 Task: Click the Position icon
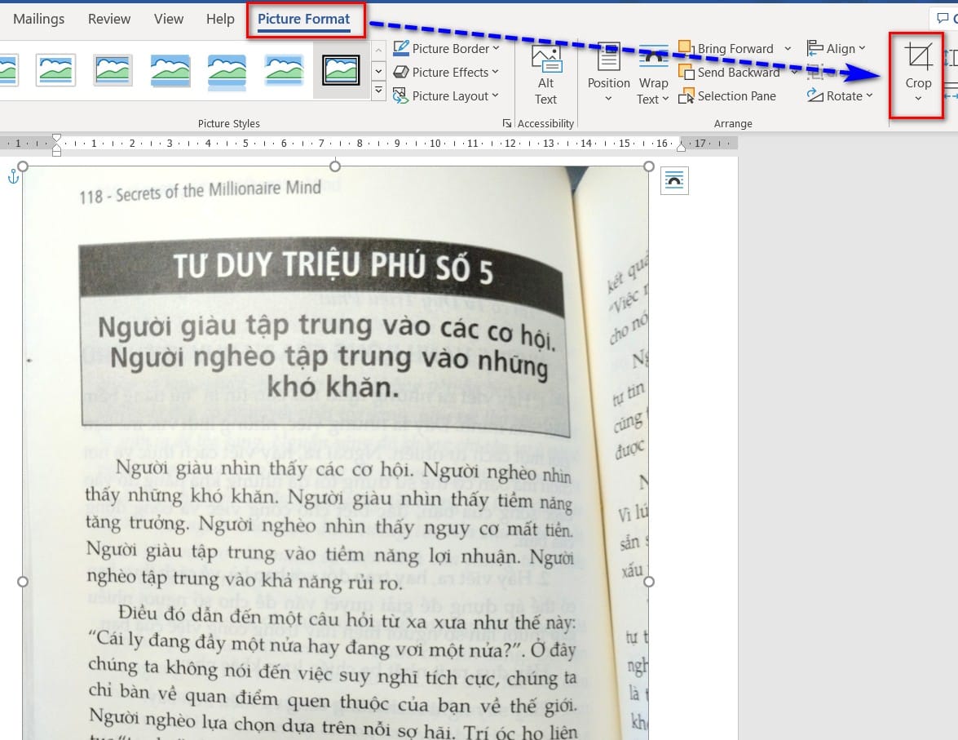608,57
